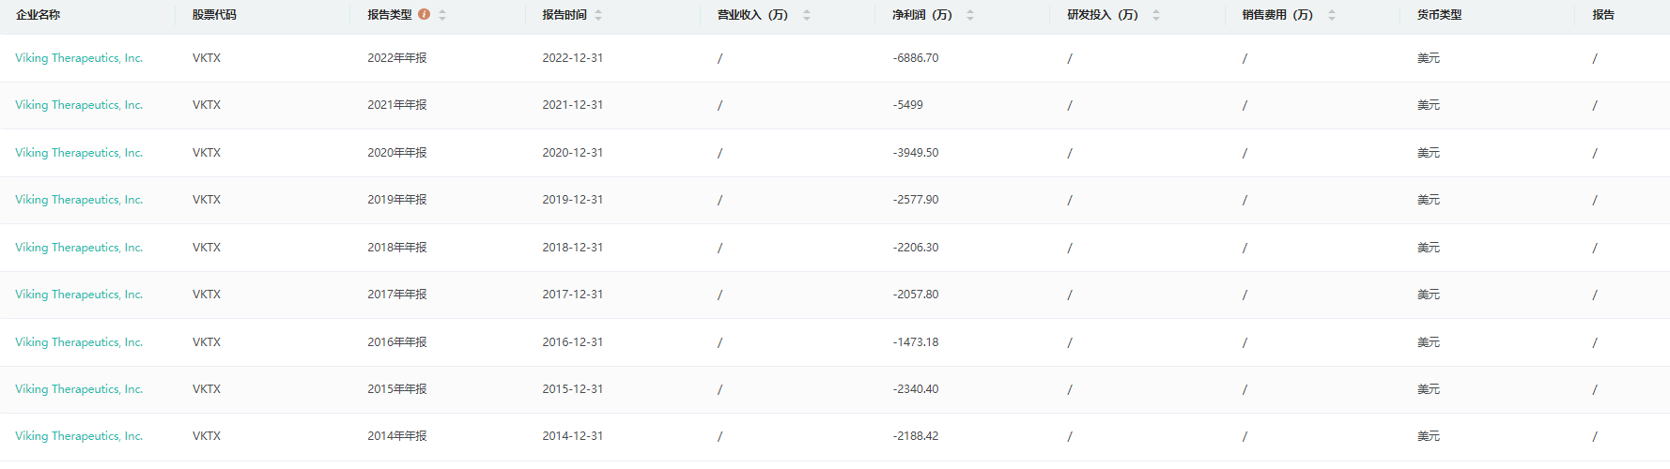
Task: Click the sort arrows for 营业收入 column
Action: point(807,15)
